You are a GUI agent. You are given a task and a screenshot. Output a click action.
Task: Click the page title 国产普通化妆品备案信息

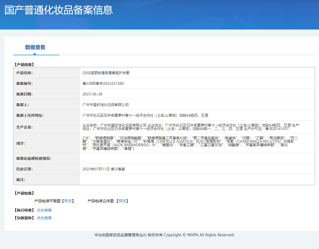coord(59,10)
